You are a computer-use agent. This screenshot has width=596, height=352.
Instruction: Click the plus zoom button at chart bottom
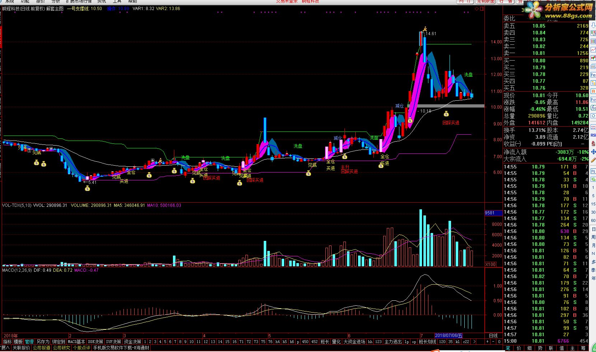(x=487, y=342)
